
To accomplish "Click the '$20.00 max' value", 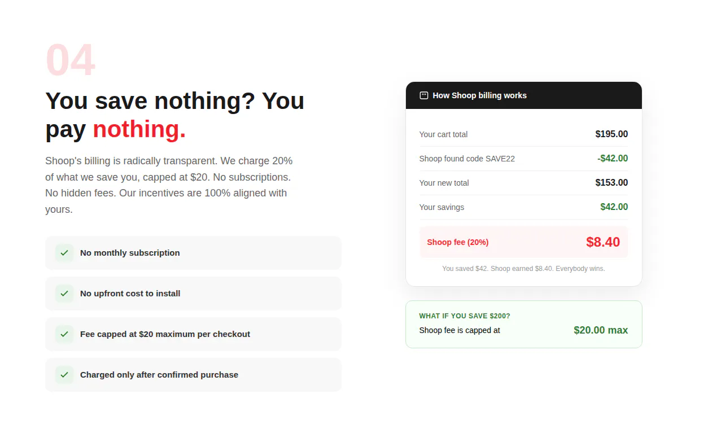I will pyautogui.click(x=601, y=330).
